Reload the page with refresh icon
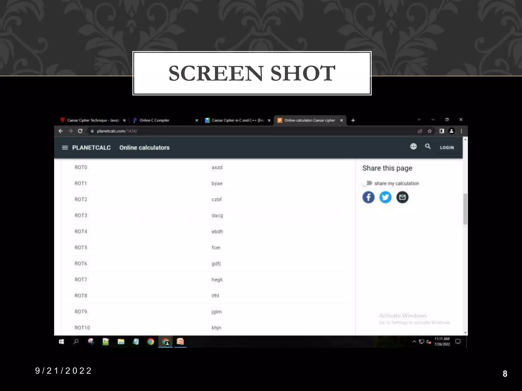522x391 pixels. pos(80,131)
